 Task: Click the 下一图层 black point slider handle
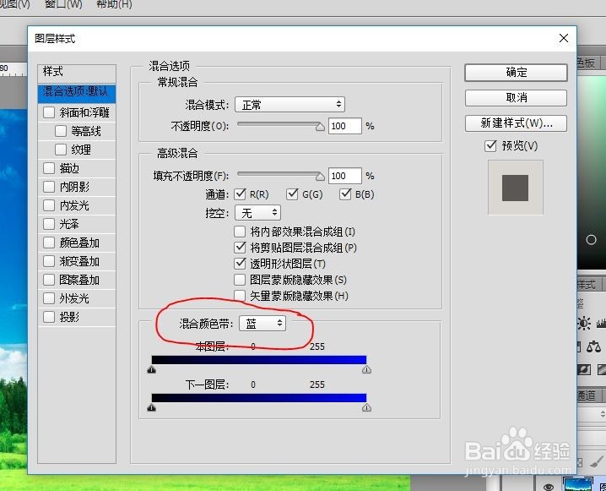[152, 407]
